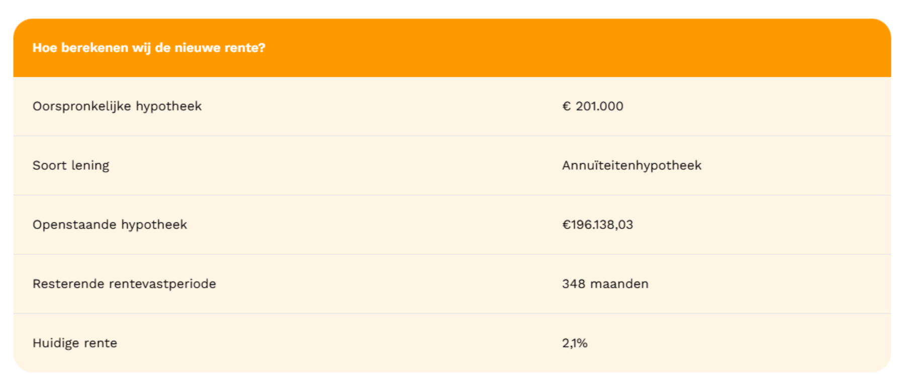Click the word "Soort" in the second row
This screenshot has height=387, width=905.
click(x=49, y=166)
